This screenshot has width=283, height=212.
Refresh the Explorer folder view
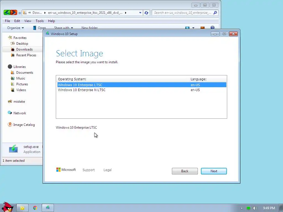coord(146,13)
